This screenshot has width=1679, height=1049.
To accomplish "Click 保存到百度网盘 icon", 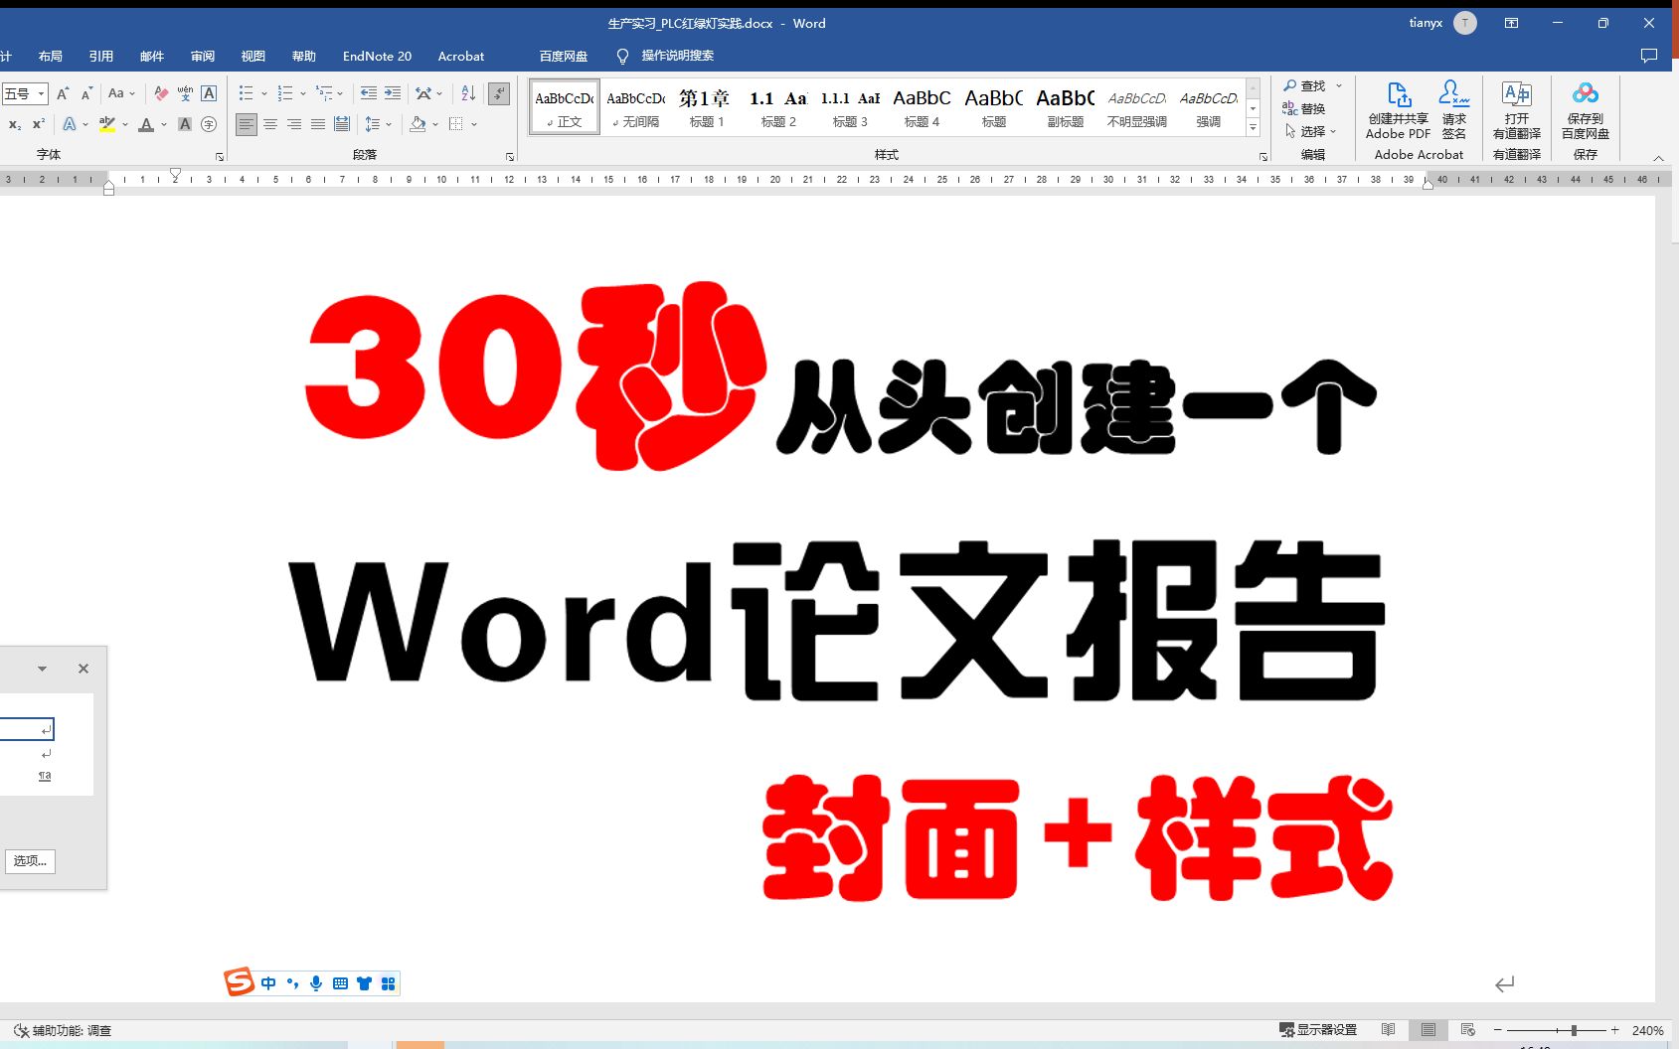I will point(1585,109).
